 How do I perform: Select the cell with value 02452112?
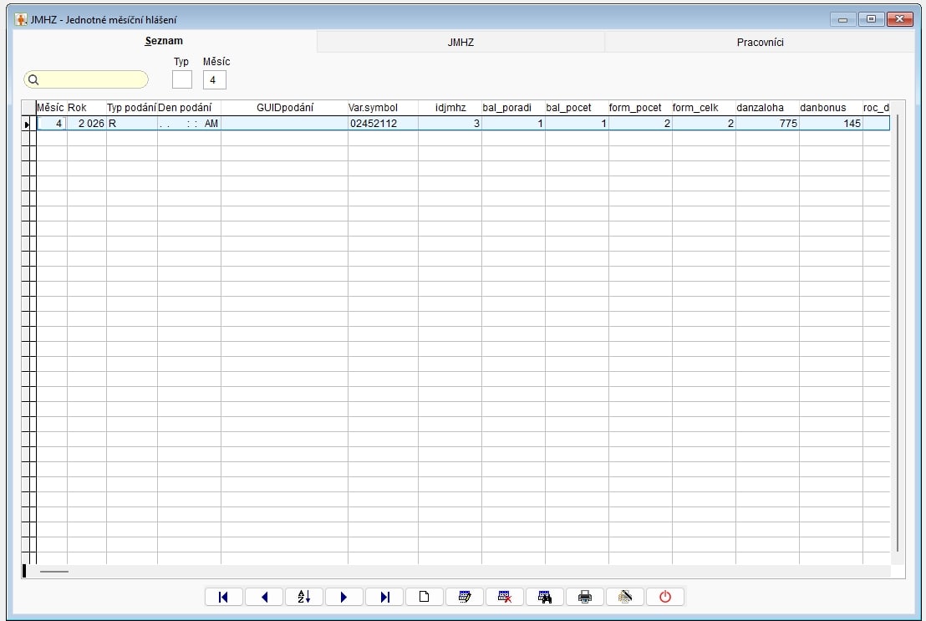[x=382, y=124]
